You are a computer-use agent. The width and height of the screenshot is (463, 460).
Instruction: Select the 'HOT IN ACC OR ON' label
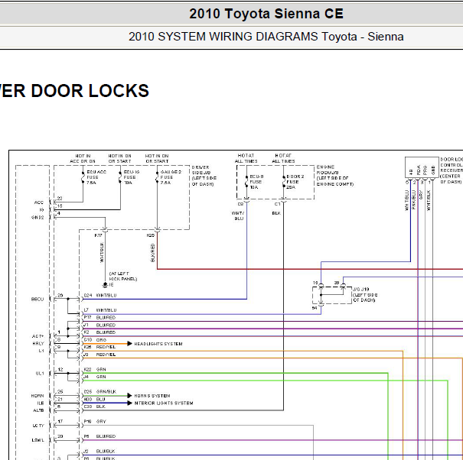[83, 159]
